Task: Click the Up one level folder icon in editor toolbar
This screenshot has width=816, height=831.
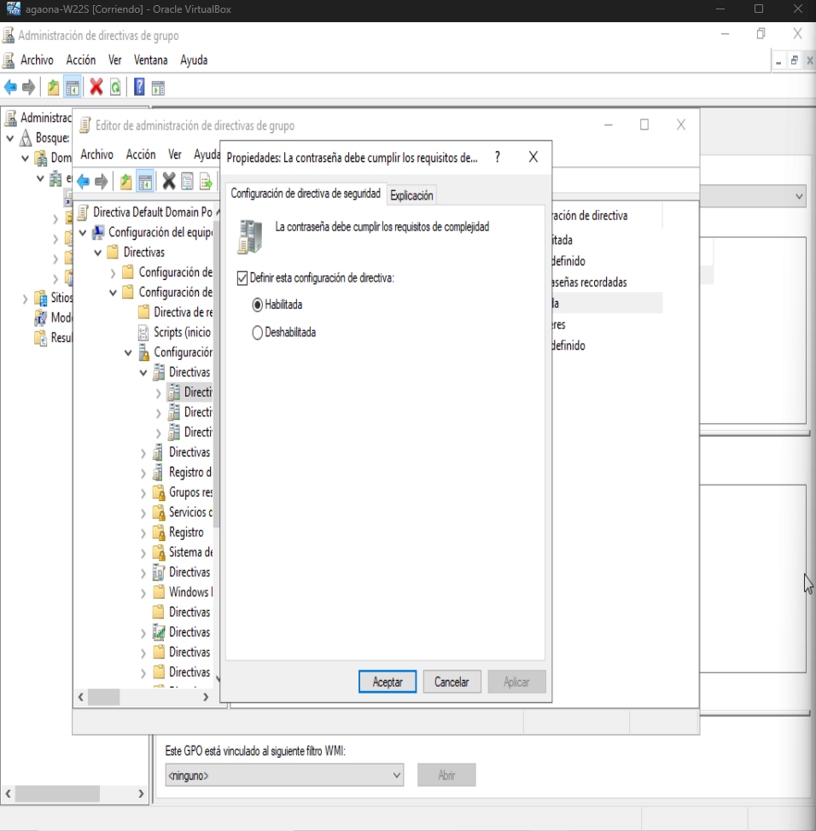Action: coord(126,181)
